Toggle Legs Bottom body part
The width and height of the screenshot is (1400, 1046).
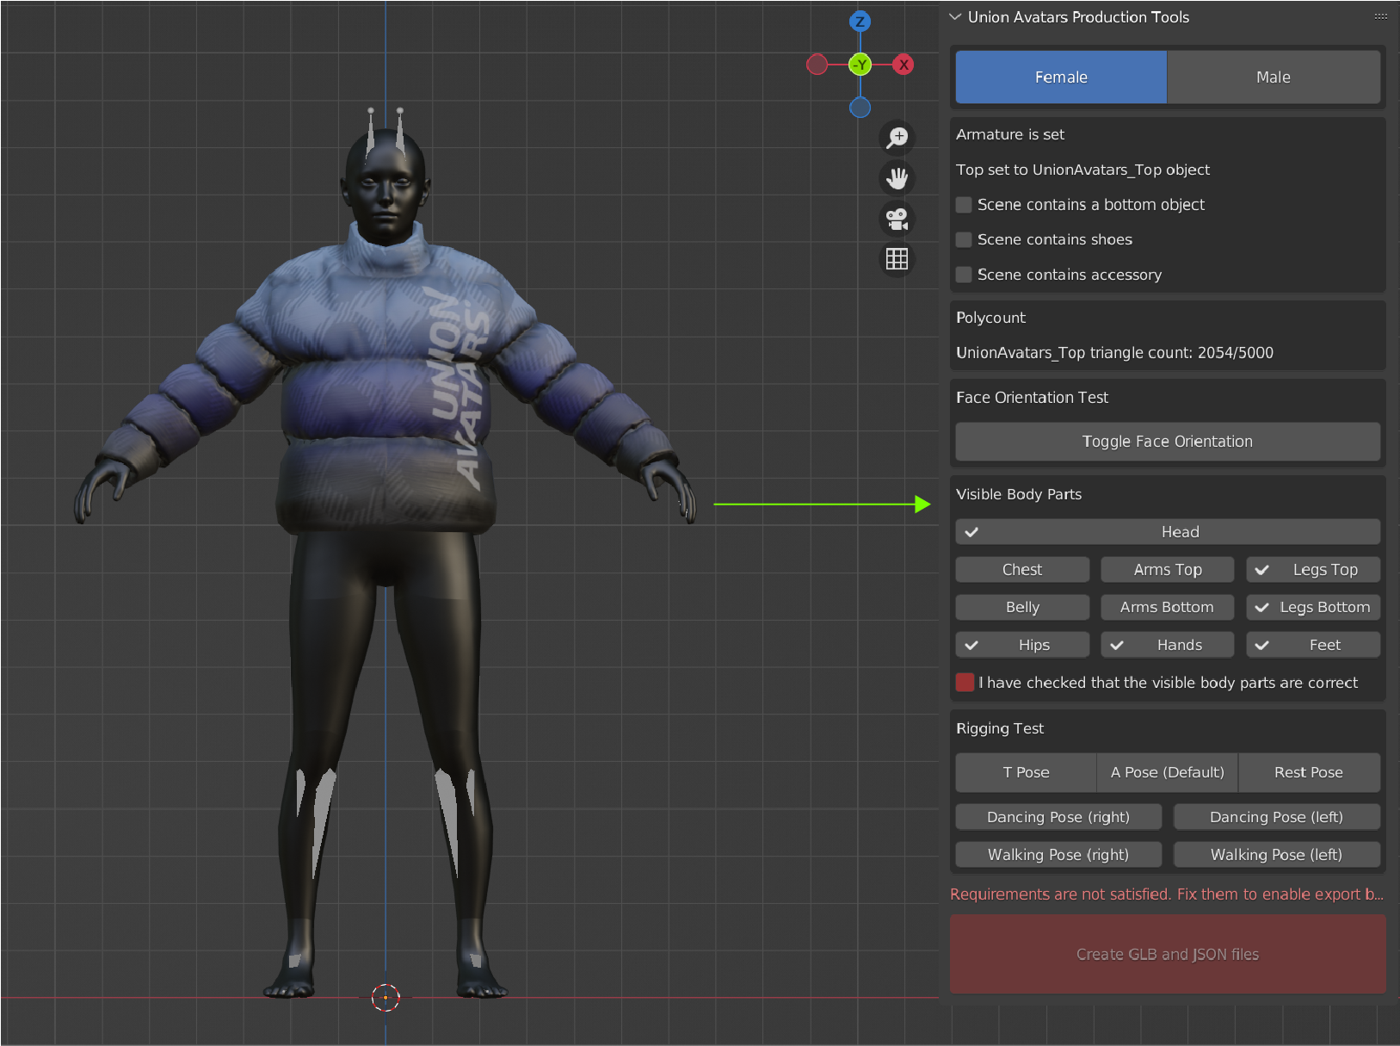pos(1313,607)
